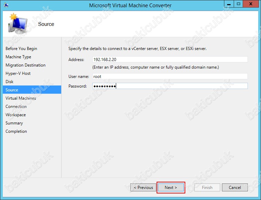Go to the Connection step

pos(16,107)
